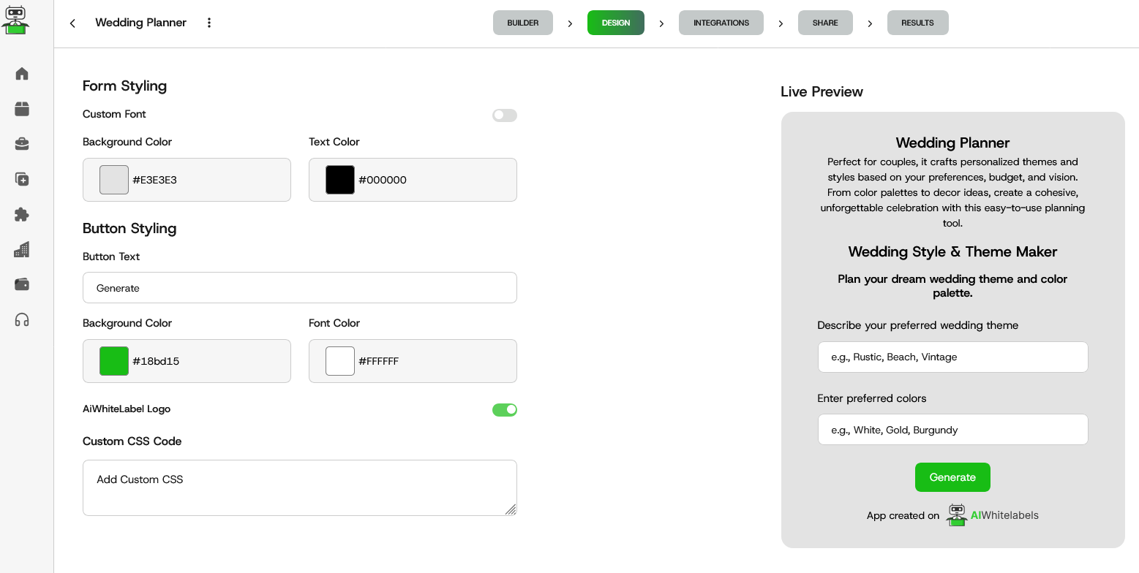Screen dimensions: 1139x573
Task: Open the wallet billing icon in sidebar
Action: tap(22, 284)
